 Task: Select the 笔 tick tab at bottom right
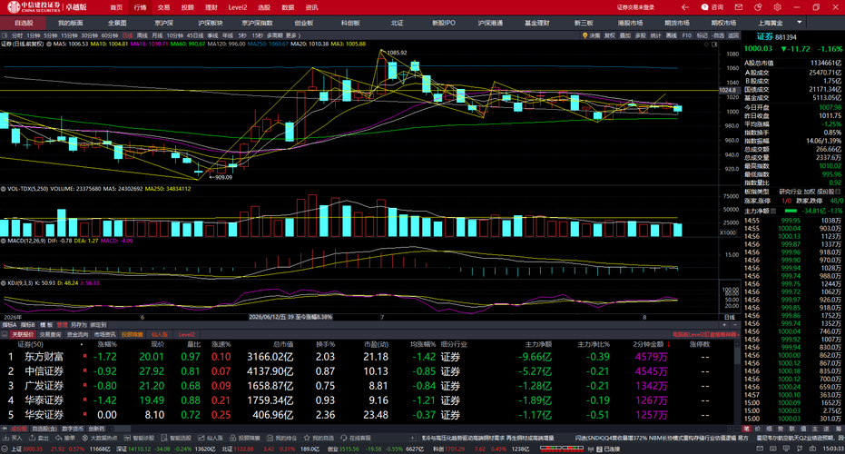coord(746,429)
